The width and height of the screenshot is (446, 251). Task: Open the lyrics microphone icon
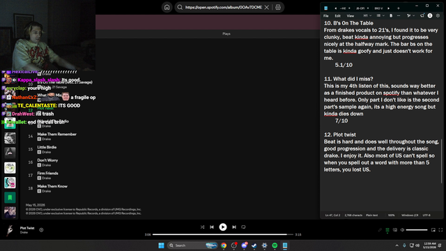point(380,229)
